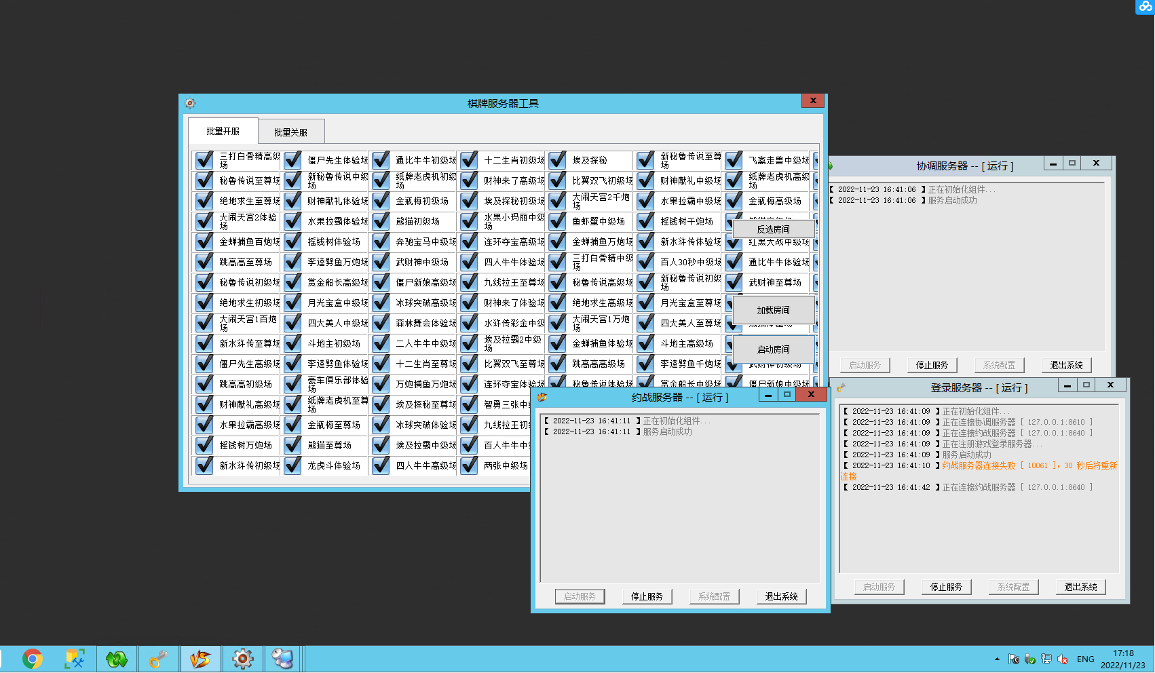Expand hidden system tray icons arrow
The image size is (1155, 673).
[x=997, y=659]
